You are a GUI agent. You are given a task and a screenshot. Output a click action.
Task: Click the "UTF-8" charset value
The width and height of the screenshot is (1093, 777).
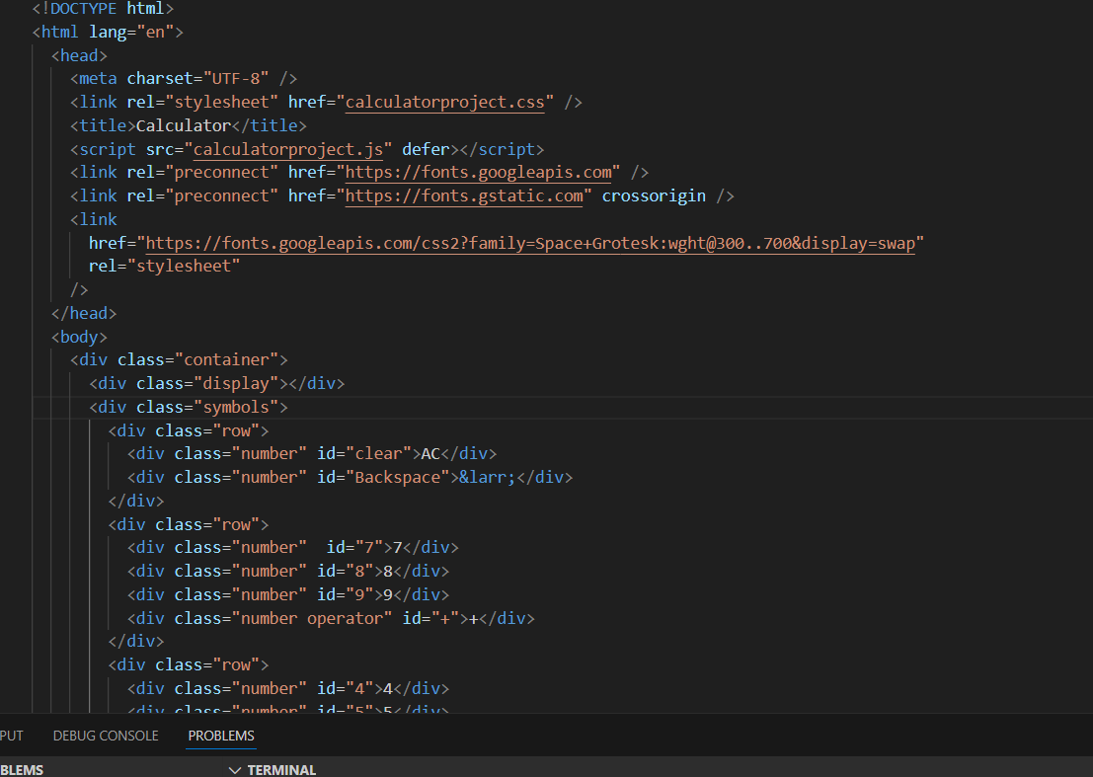click(236, 79)
